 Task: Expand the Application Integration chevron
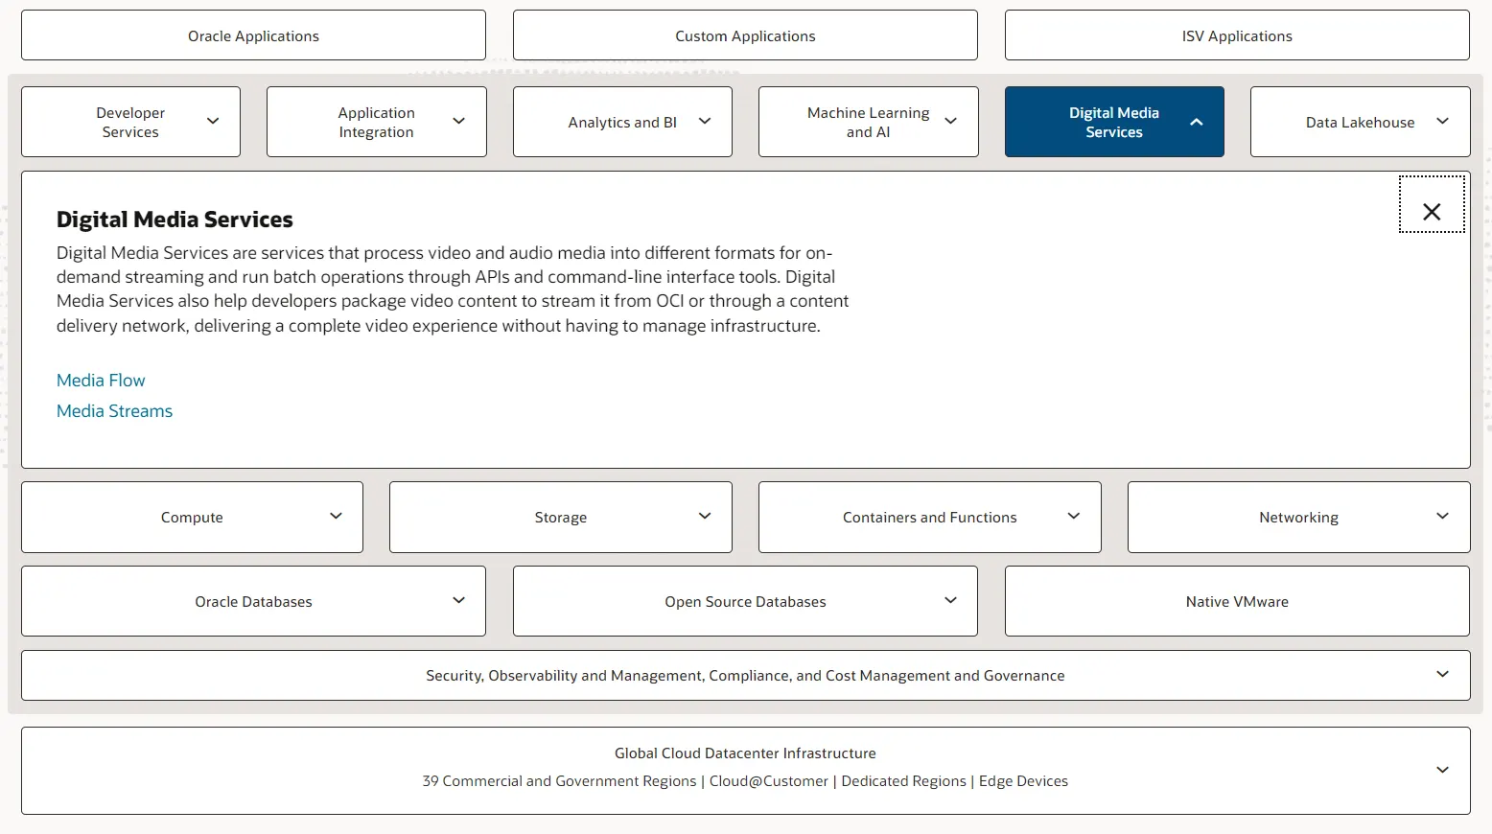pos(458,122)
